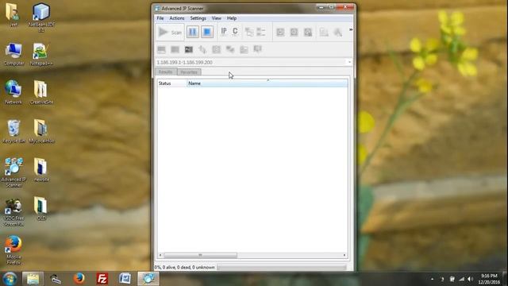Screen dimensions: 508x286
Task: Click the Advanced IP Scanner taskbar button
Action: coord(148,279)
